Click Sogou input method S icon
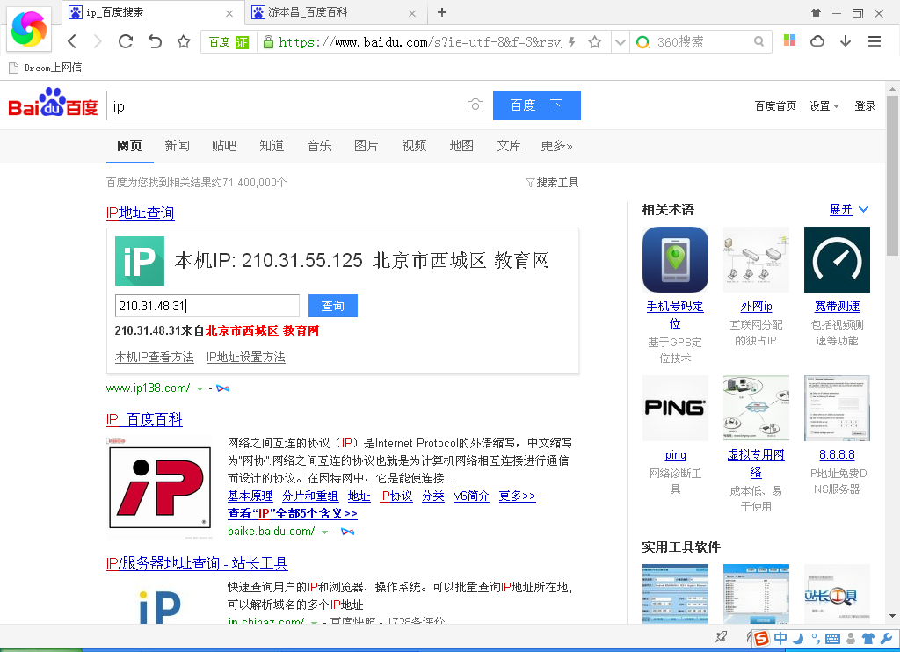This screenshot has height=652, width=900. pos(761,638)
